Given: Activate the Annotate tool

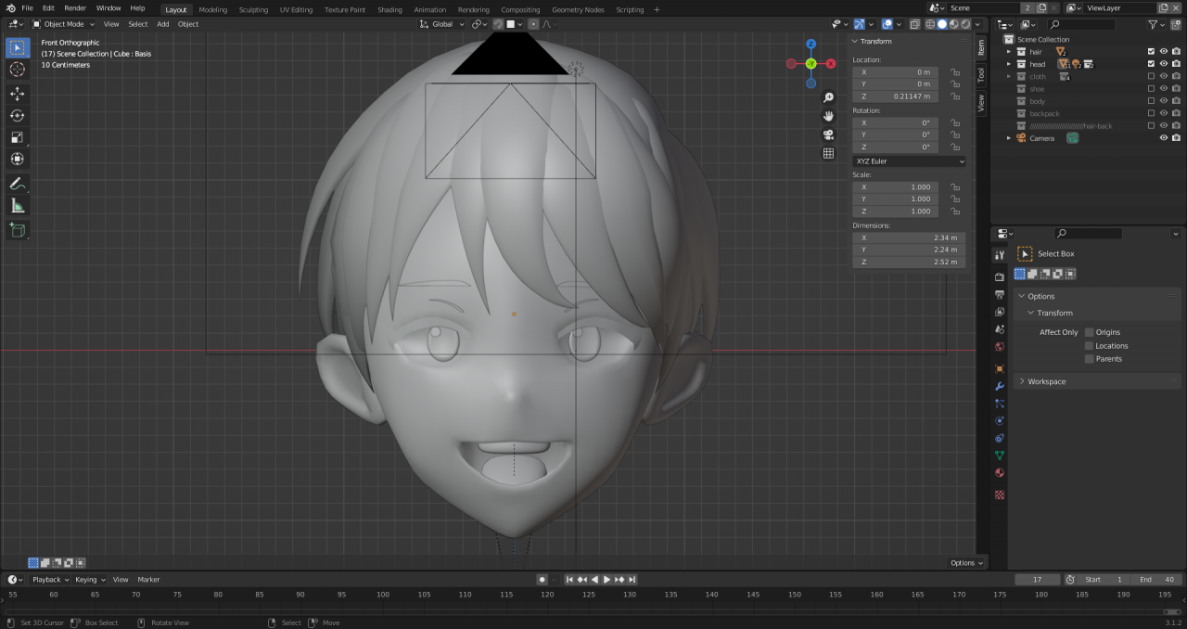Looking at the screenshot, I should point(18,184).
